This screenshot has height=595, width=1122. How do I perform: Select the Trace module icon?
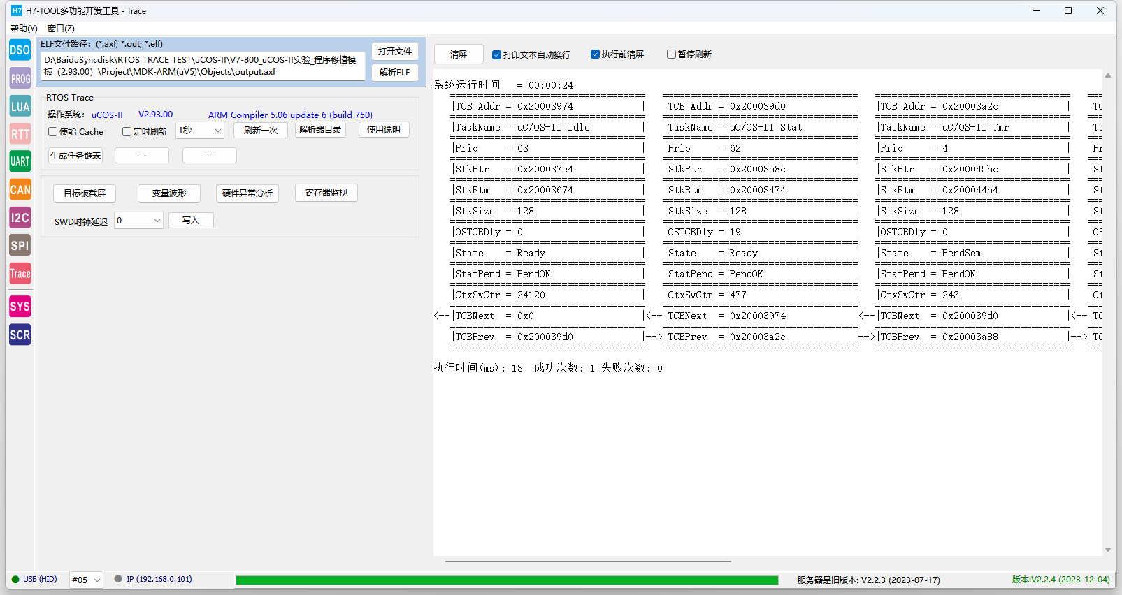tap(20, 273)
